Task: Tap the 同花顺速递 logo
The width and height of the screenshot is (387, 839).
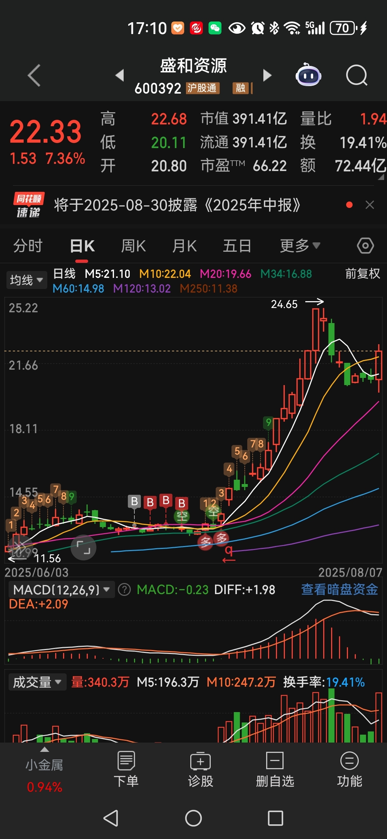Action: [x=29, y=205]
